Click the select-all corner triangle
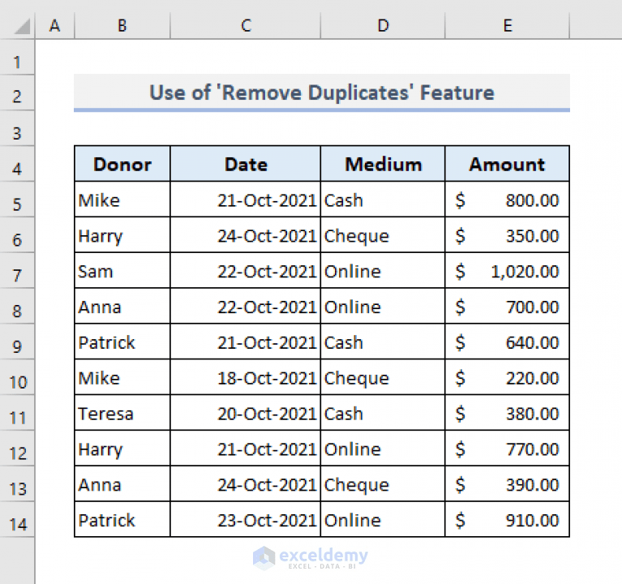The image size is (622, 584). coord(22,27)
